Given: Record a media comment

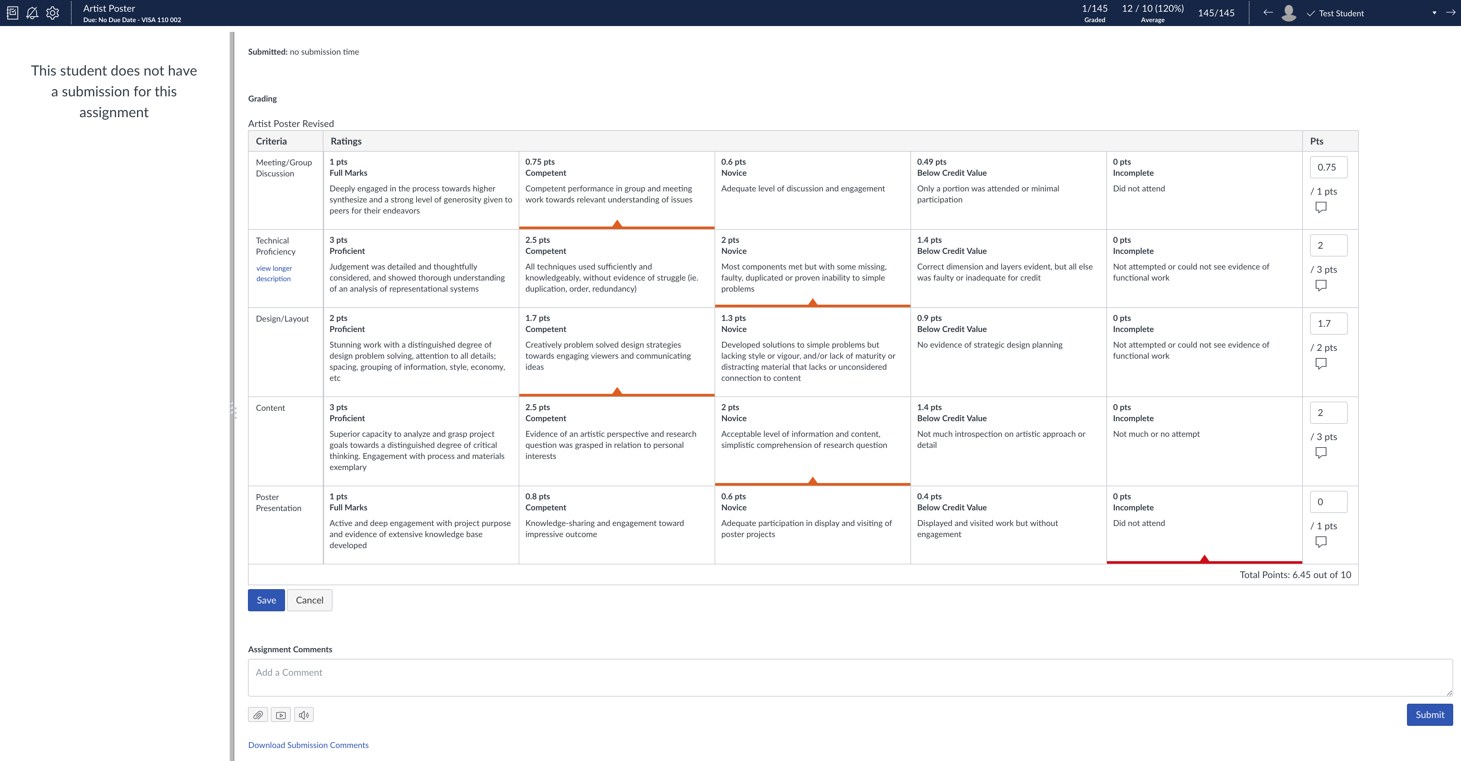Looking at the screenshot, I should click(x=281, y=715).
